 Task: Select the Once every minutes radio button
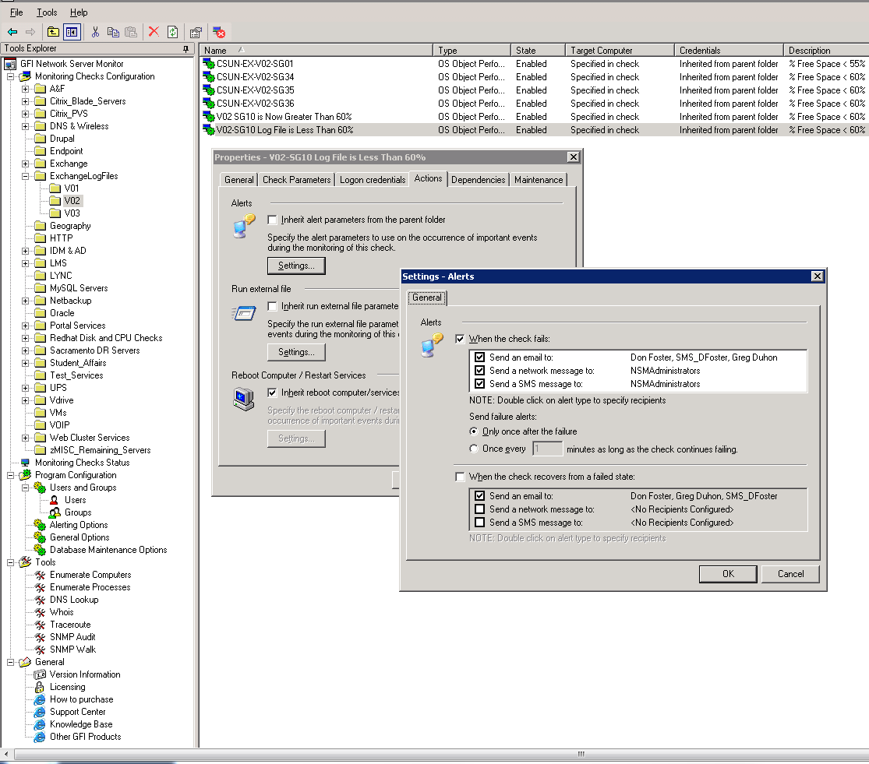pos(474,449)
